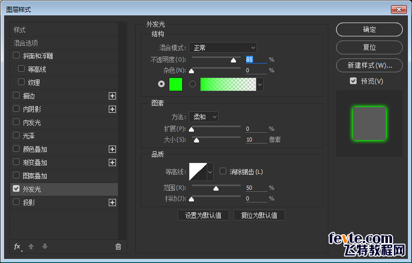Click the plus icon beside 投影
412x263 pixels.
tap(112, 203)
